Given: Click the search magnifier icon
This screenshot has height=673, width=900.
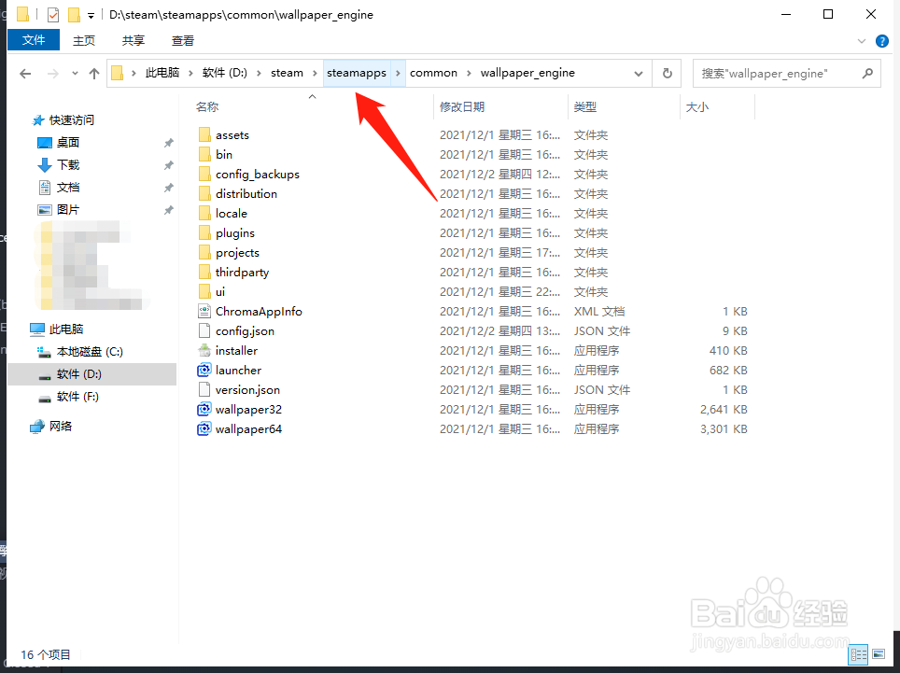Looking at the screenshot, I should [x=867, y=74].
